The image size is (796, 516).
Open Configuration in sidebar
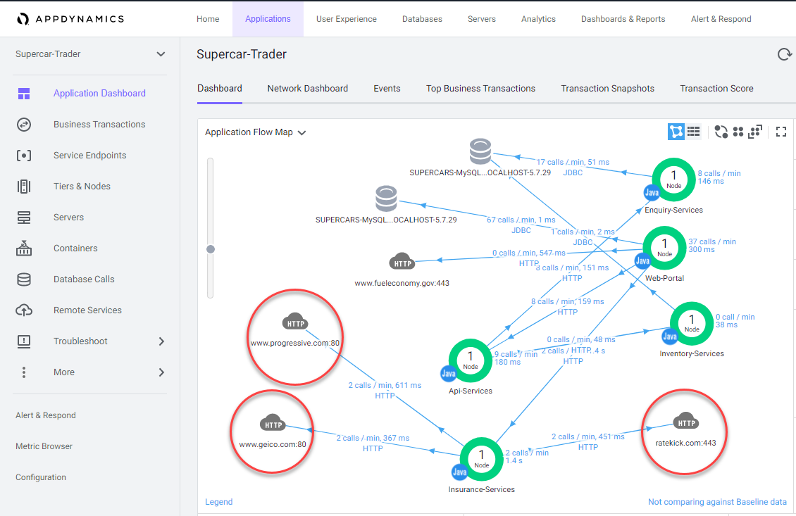[41, 477]
